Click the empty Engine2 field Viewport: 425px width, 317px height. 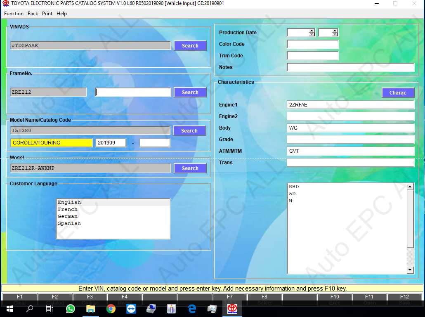click(351, 116)
